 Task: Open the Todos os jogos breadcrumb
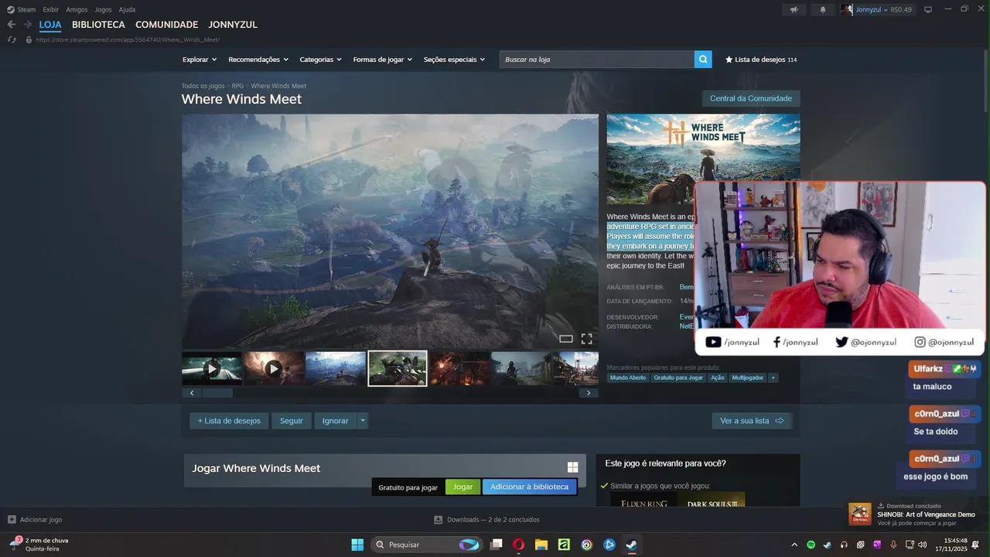pyautogui.click(x=203, y=86)
